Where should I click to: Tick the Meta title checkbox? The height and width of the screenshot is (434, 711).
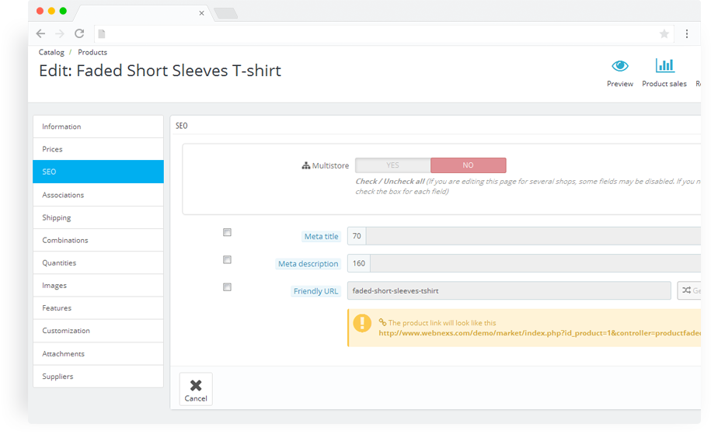(x=227, y=232)
